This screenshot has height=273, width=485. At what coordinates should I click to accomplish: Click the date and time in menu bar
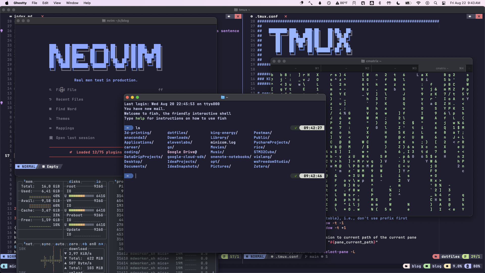pos(465,3)
